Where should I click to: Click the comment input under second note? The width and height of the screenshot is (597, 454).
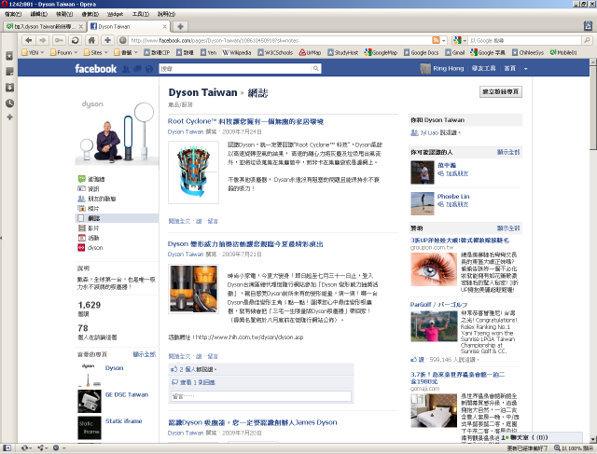(x=261, y=396)
